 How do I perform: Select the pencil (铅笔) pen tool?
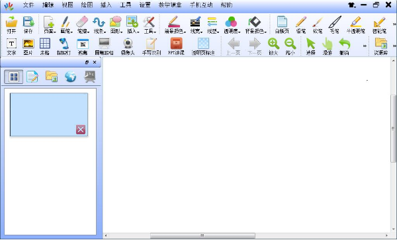301,25
